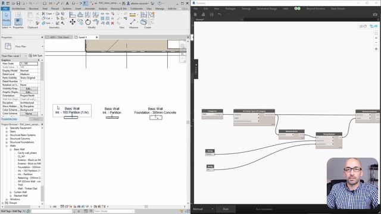
Task: Click the Thin Lines icon in quick access toolbar
Action: (86, 4)
